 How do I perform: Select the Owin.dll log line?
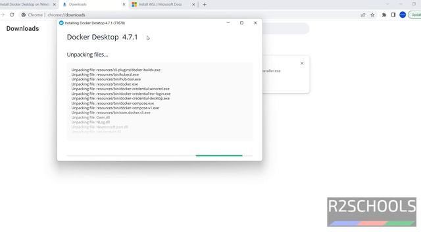91,117
